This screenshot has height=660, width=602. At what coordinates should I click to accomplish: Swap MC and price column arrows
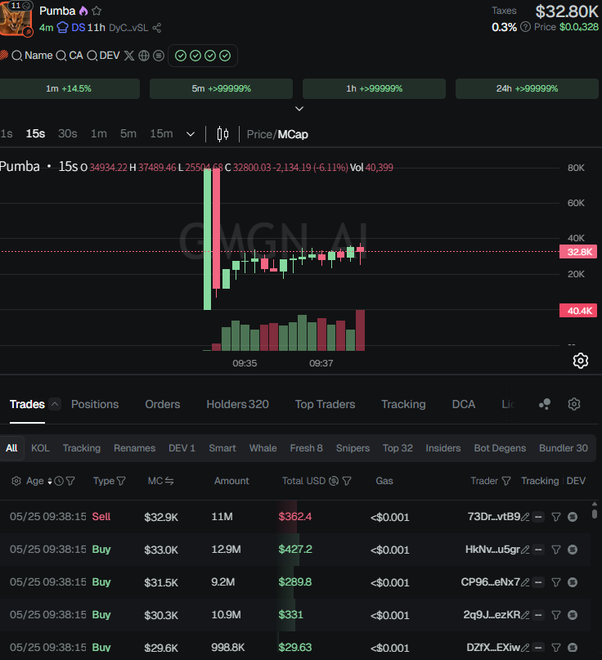point(169,481)
